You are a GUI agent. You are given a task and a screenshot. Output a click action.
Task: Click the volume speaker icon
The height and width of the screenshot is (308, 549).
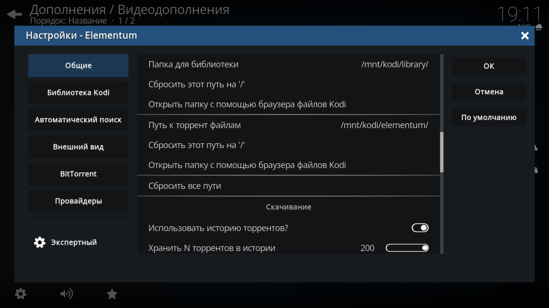(x=66, y=294)
